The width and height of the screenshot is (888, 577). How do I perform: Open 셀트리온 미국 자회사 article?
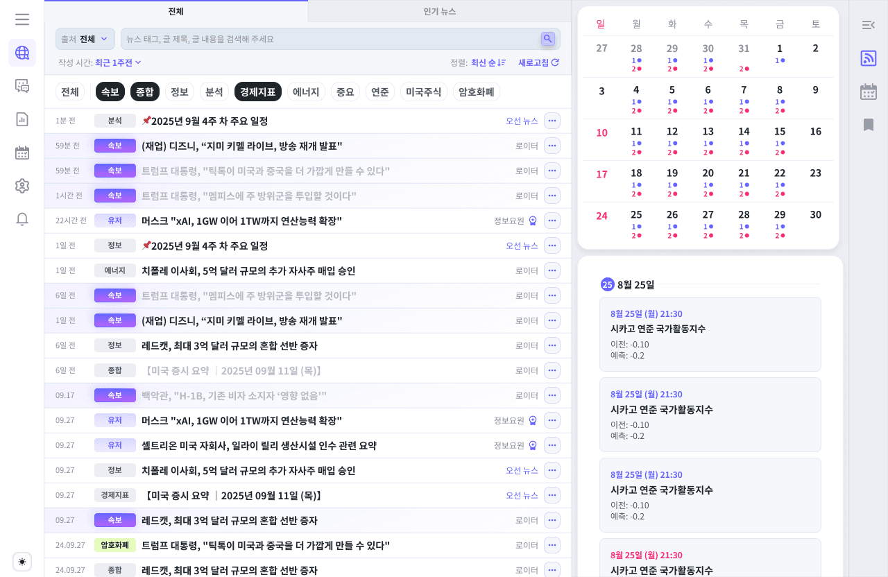(x=259, y=445)
